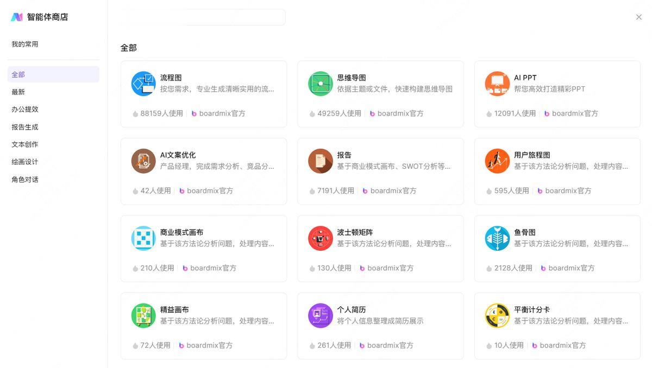Open the 精益画布 agent icon
The image size is (652, 368).
(x=143, y=315)
